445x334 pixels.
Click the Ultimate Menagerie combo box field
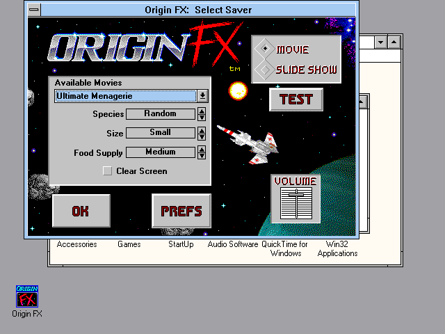tap(125, 96)
